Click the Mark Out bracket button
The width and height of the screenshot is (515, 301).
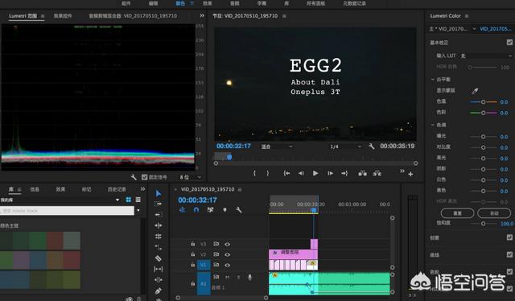click(x=268, y=173)
